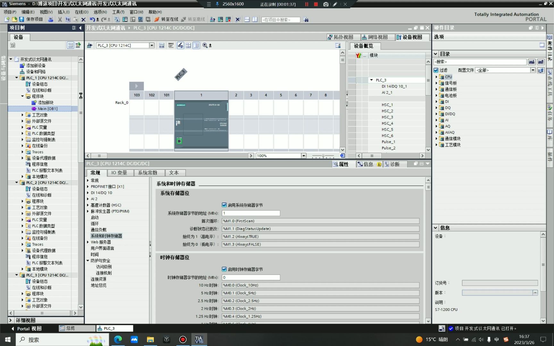This screenshot has height=346, width=554.
Task: Click the 保存项目 button
Action: (31, 20)
